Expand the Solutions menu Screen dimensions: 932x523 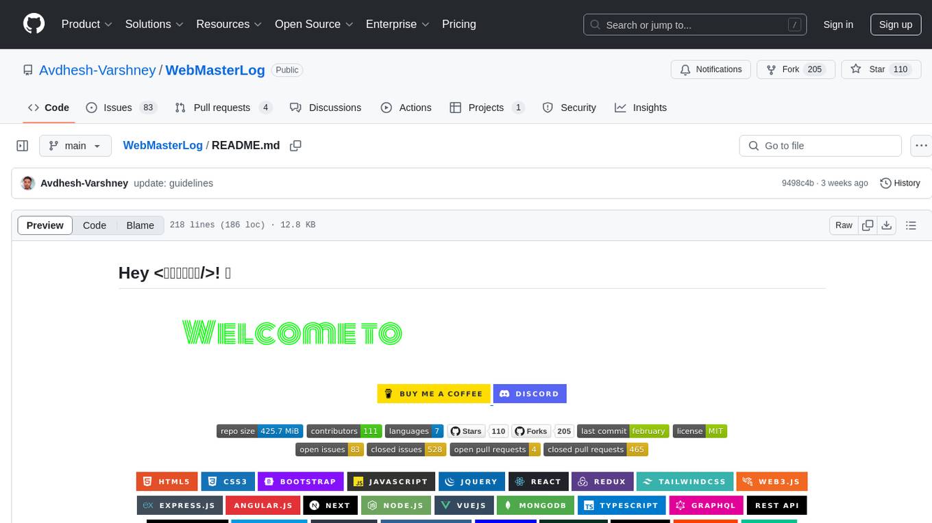tap(154, 24)
